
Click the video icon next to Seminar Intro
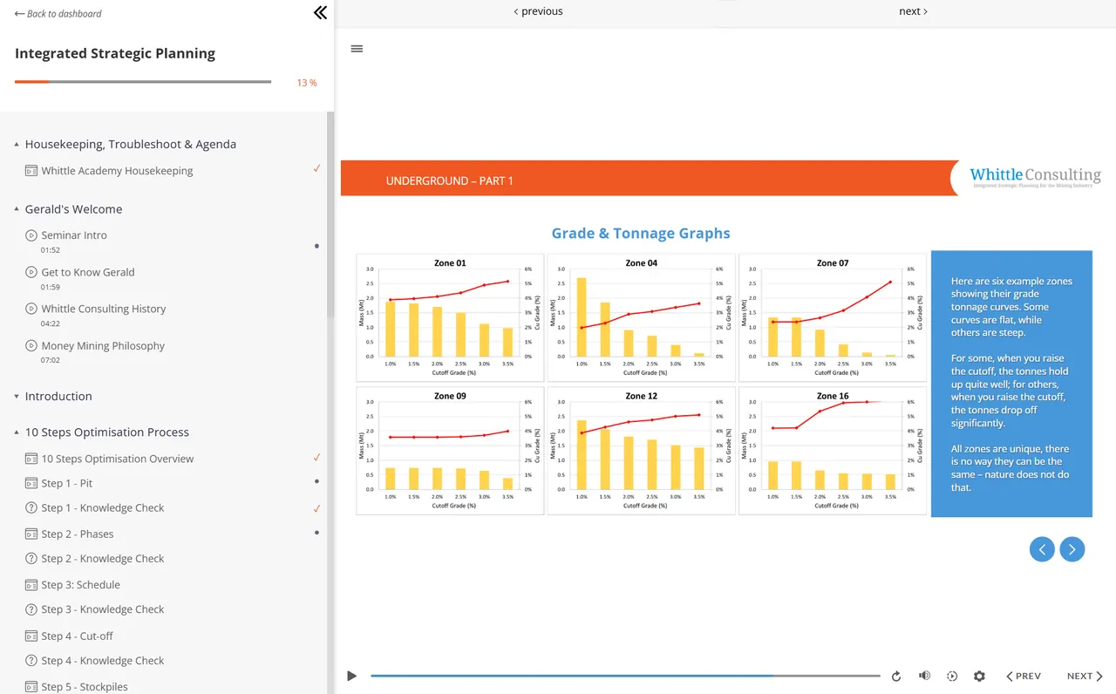pos(31,235)
